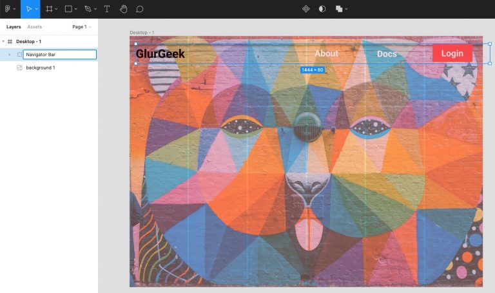Open the shape tools dropdown arrow

[76, 9]
